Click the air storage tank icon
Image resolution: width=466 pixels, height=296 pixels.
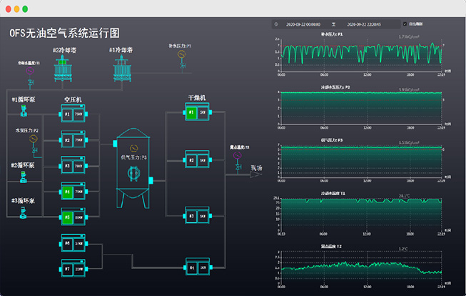pos(132,164)
